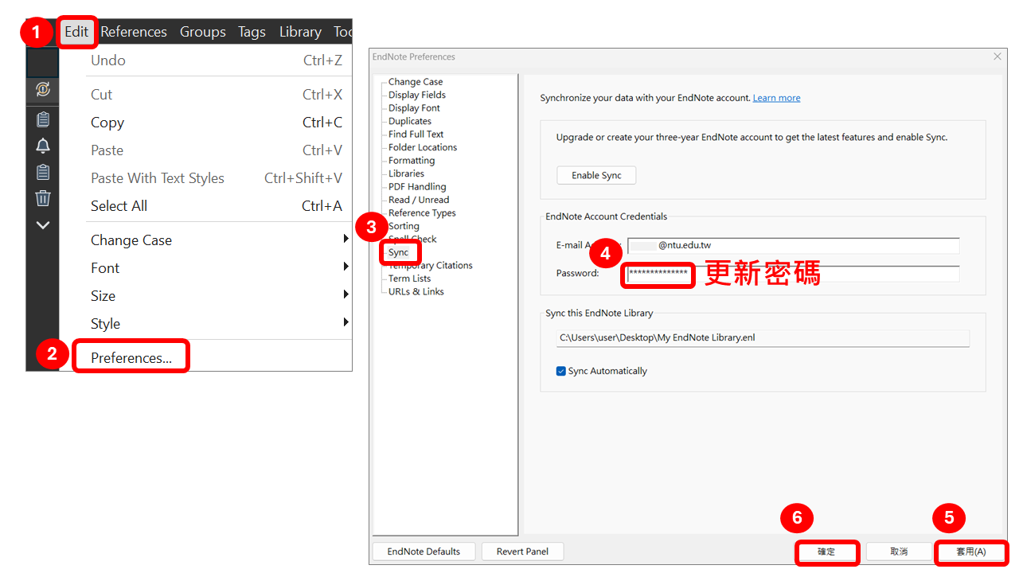Open the Trash icon in sidebar

43,198
